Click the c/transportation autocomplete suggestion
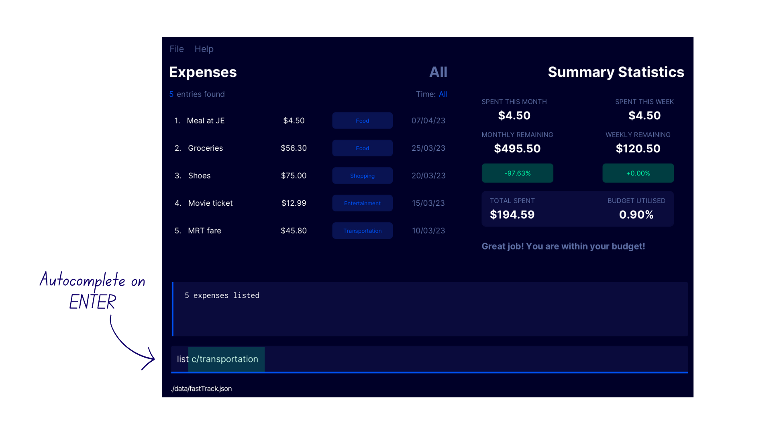 226,359
